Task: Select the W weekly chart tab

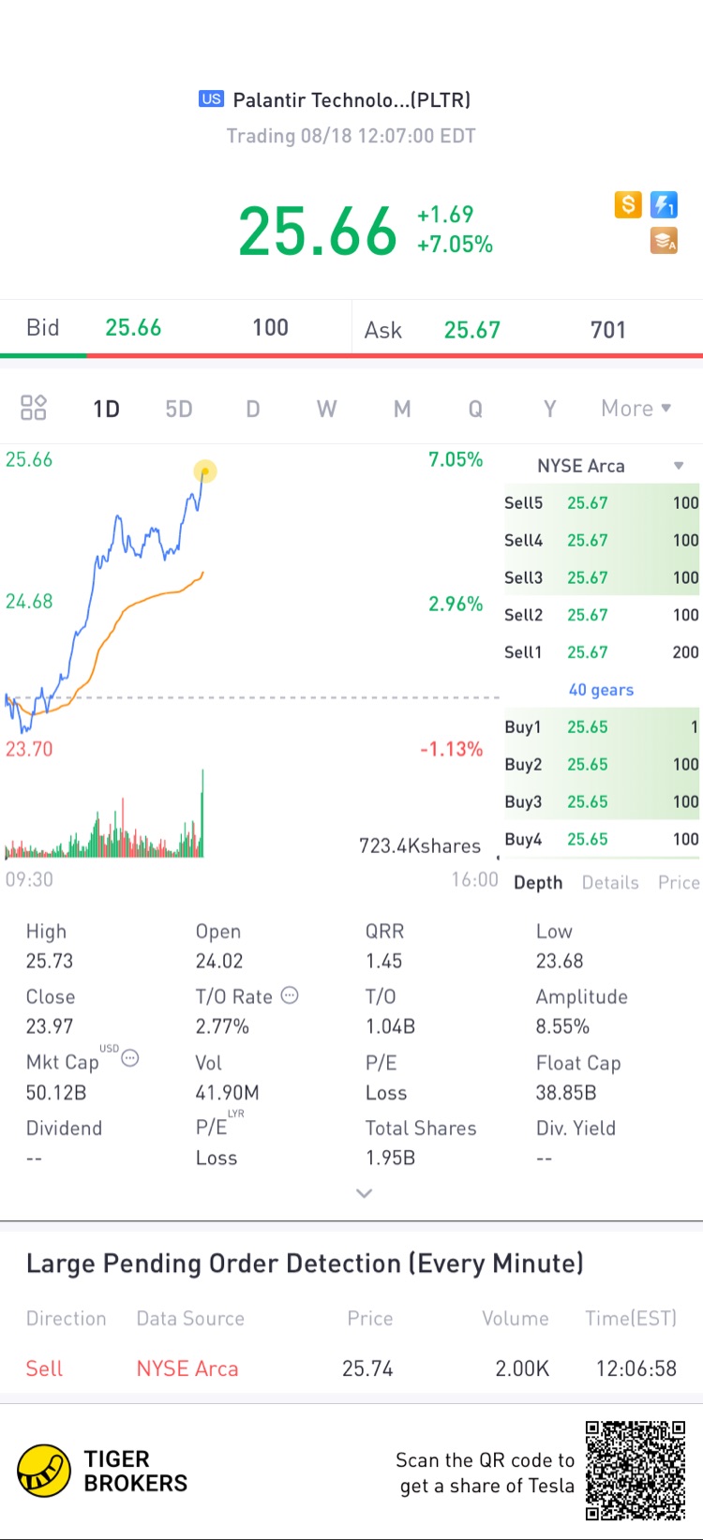Action: pyautogui.click(x=326, y=409)
